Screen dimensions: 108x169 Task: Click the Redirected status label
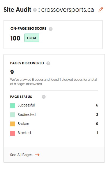[x=27, y=115]
